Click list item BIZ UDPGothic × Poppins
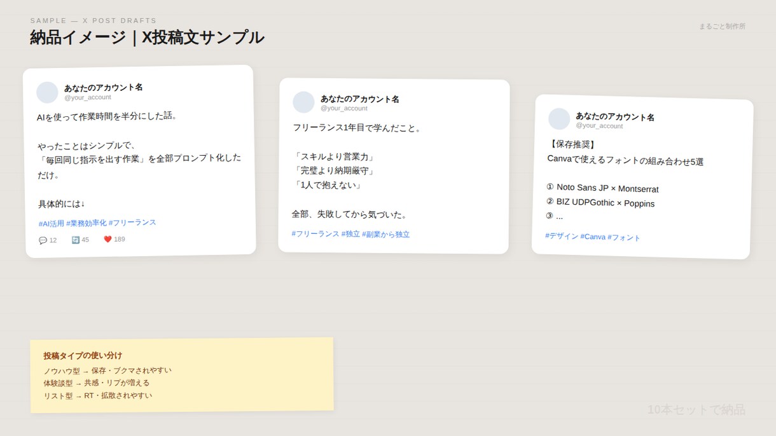Viewport: 776px width, 436px height. click(x=600, y=202)
